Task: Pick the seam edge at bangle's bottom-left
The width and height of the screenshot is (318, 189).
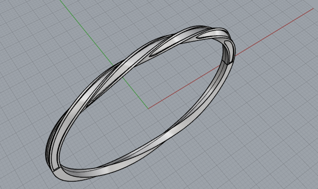Action: (x=57, y=170)
